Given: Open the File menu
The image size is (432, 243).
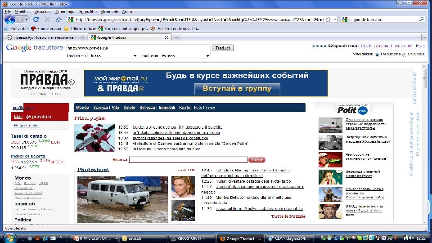Looking at the screenshot, I should [8, 11].
